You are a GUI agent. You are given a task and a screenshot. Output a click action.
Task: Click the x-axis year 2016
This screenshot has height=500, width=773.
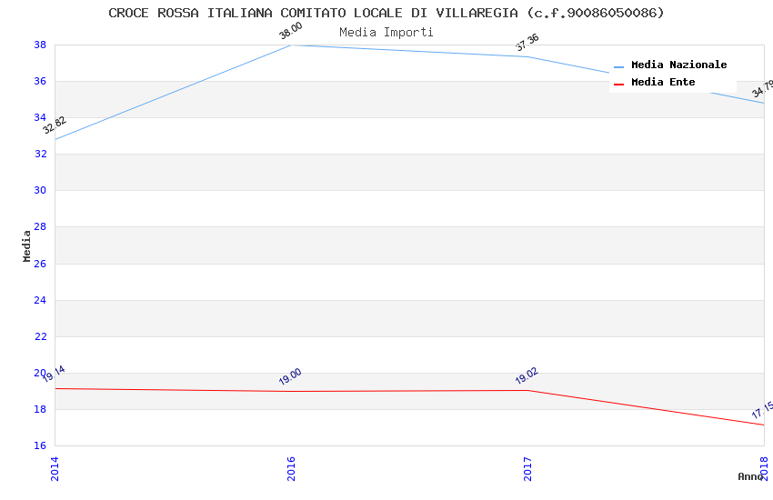[x=291, y=468]
